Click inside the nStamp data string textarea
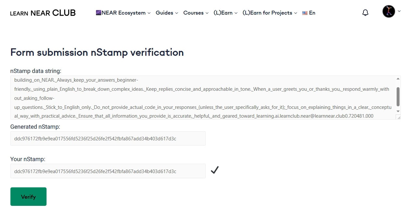The width and height of the screenshot is (408, 212). point(202,98)
